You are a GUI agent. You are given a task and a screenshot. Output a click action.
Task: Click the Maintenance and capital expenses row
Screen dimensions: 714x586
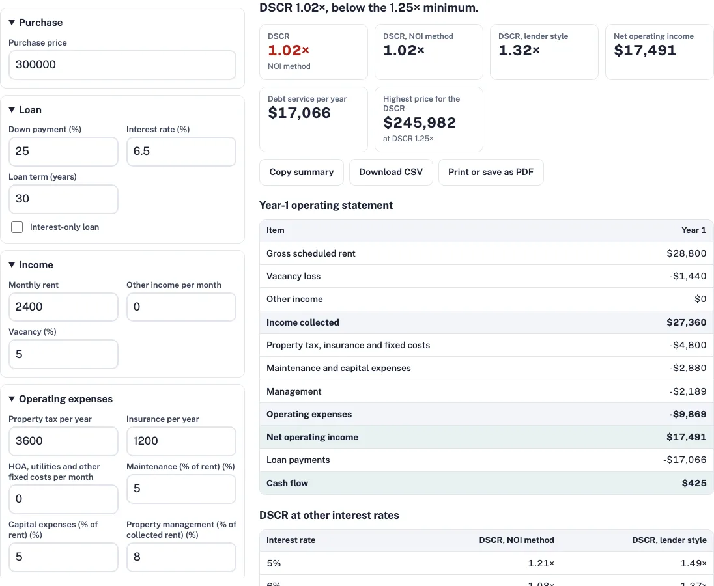point(487,368)
